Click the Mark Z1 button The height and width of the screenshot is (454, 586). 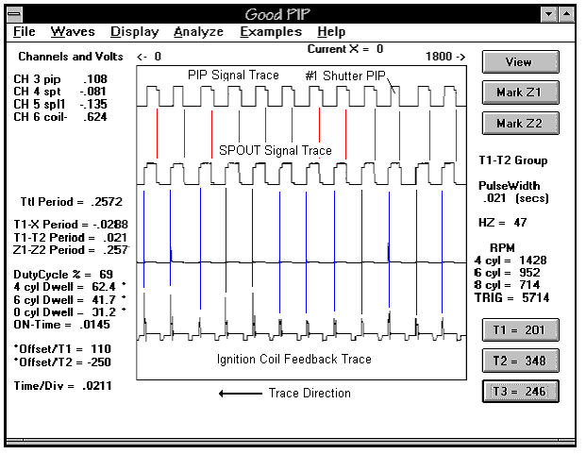tap(521, 92)
